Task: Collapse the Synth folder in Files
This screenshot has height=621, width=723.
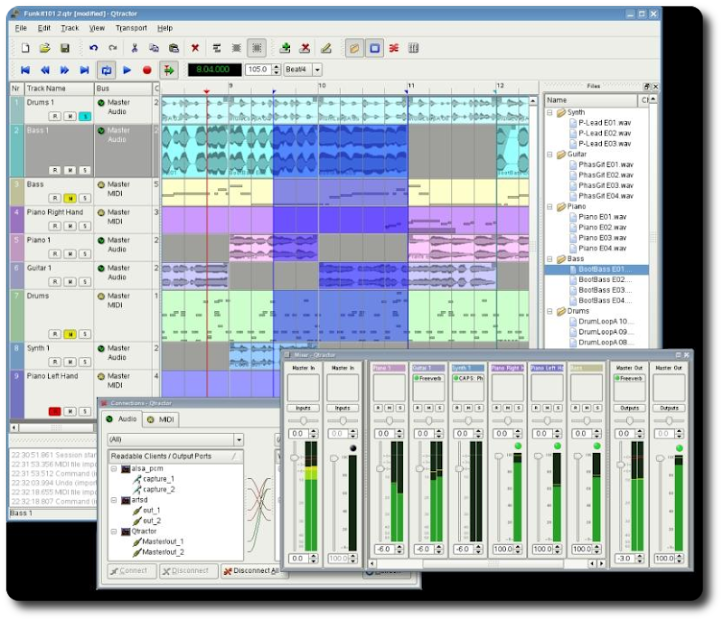Action: [x=550, y=113]
